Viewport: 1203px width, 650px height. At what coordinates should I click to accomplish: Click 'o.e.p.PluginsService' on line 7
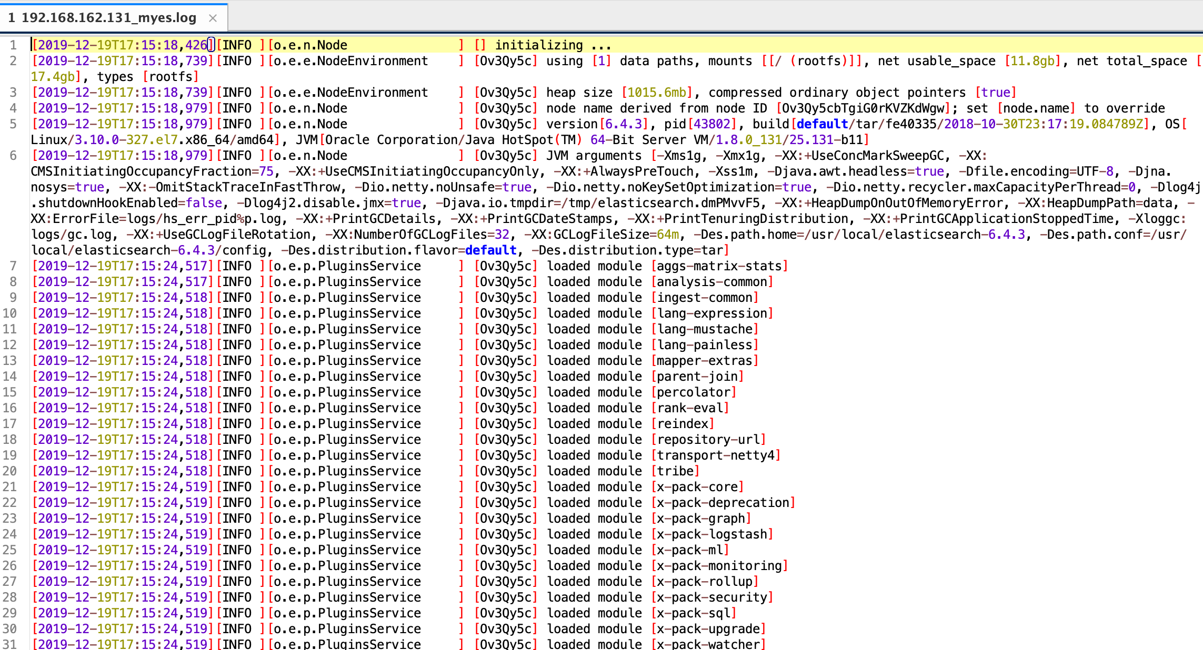(347, 266)
